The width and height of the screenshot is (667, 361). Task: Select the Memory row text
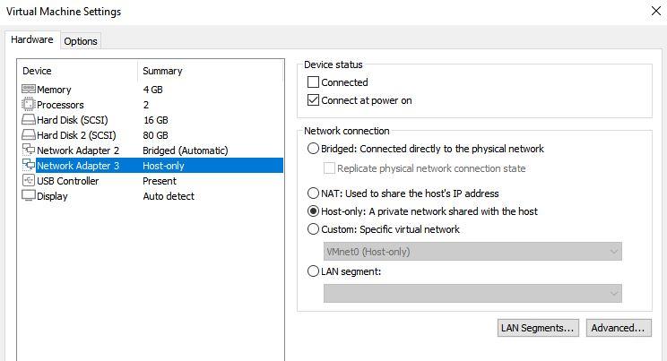(x=54, y=90)
